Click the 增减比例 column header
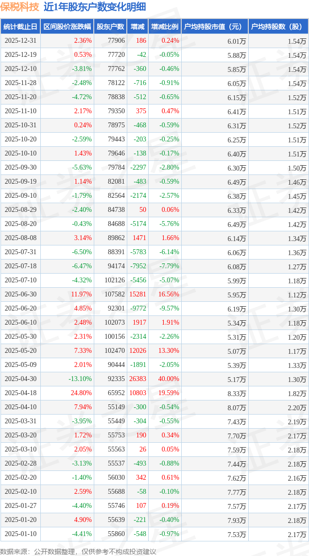The height and width of the screenshot is (556, 309). (164, 27)
